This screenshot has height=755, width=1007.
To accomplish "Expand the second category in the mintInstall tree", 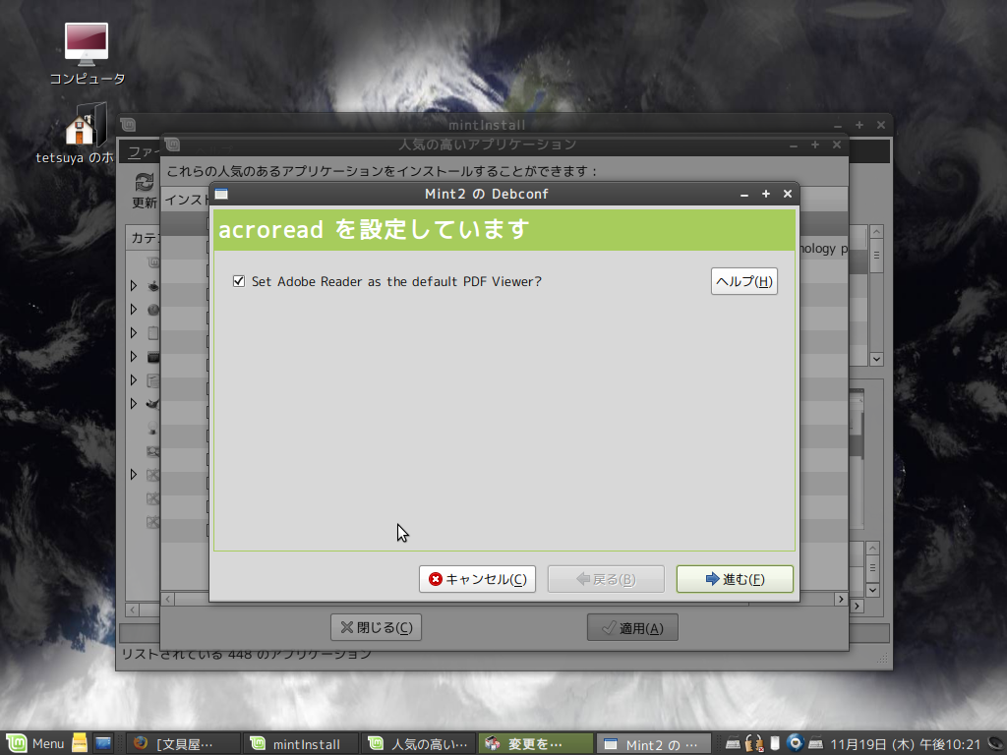I will pyautogui.click(x=134, y=310).
